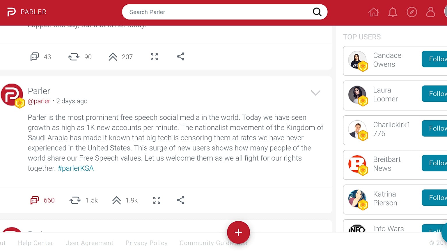The height and width of the screenshot is (251, 447).
Task: Expand the post with 207 votes fullscreen
Action: pyautogui.click(x=154, y=57)
